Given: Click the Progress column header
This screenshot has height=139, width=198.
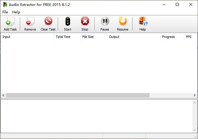Looking at the screenshot, I should point(172,37).
